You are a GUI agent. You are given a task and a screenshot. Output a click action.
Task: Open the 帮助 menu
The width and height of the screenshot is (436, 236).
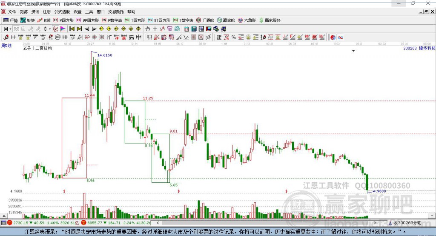tap(131, 12)
